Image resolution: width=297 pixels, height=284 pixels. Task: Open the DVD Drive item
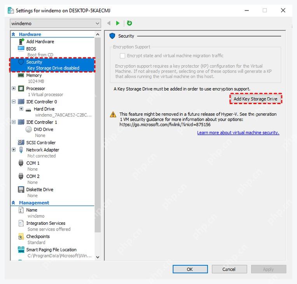click(x=52, y=132)
